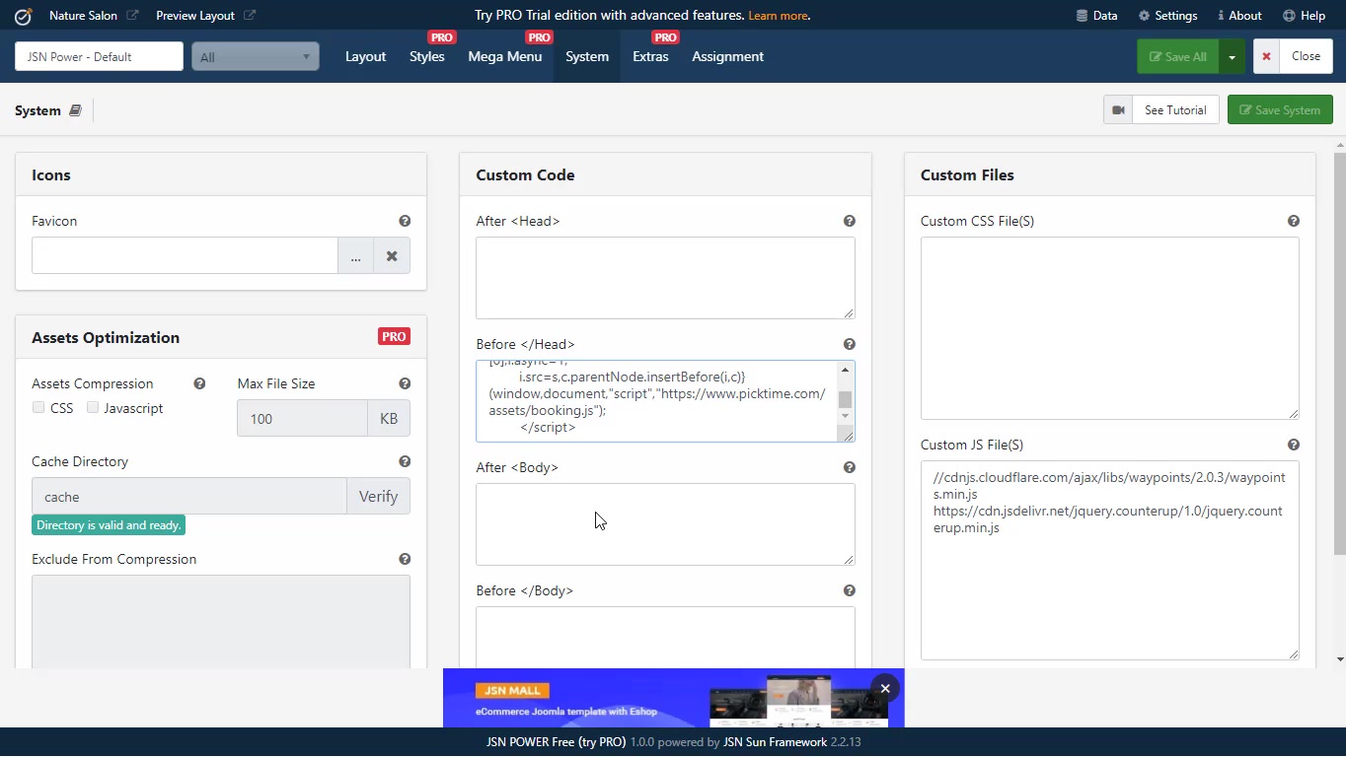Enable Javascript assets compression checkbox
Image resolution: width=1346 pixels, height=757 pixels.
[93, 408]
